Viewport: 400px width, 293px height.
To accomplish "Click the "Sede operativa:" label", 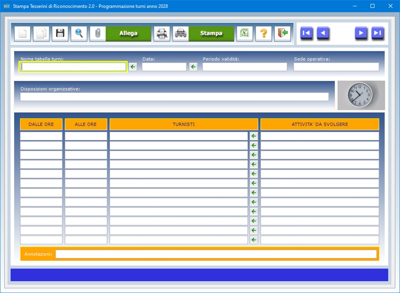I will coord(312,59).
